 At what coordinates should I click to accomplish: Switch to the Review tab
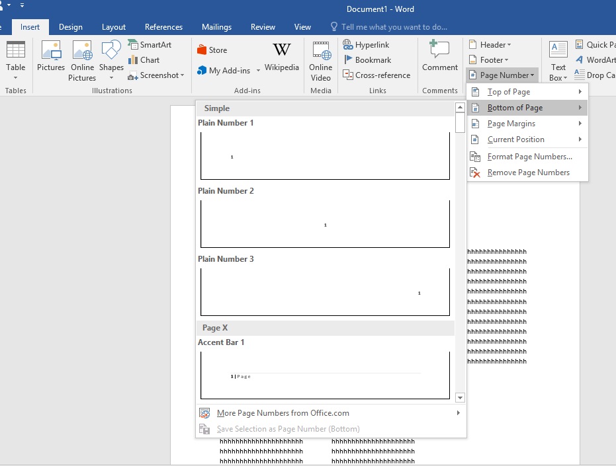(x=263, y=27)
